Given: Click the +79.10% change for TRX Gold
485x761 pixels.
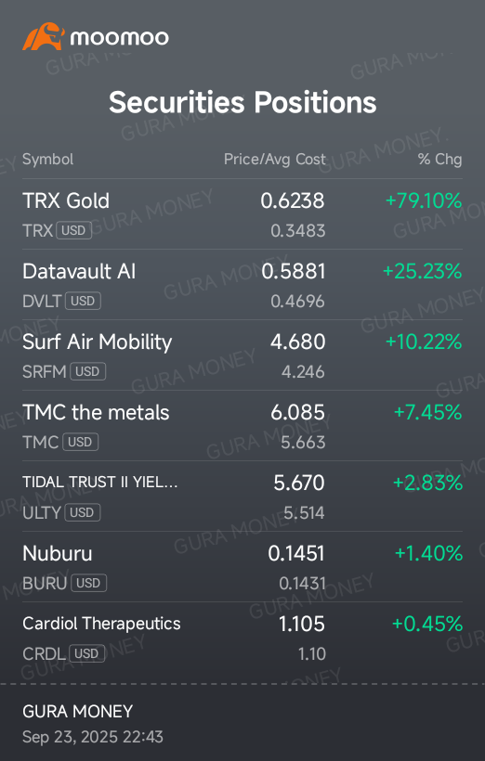Looking at the screenshot, I should (424, 200).
